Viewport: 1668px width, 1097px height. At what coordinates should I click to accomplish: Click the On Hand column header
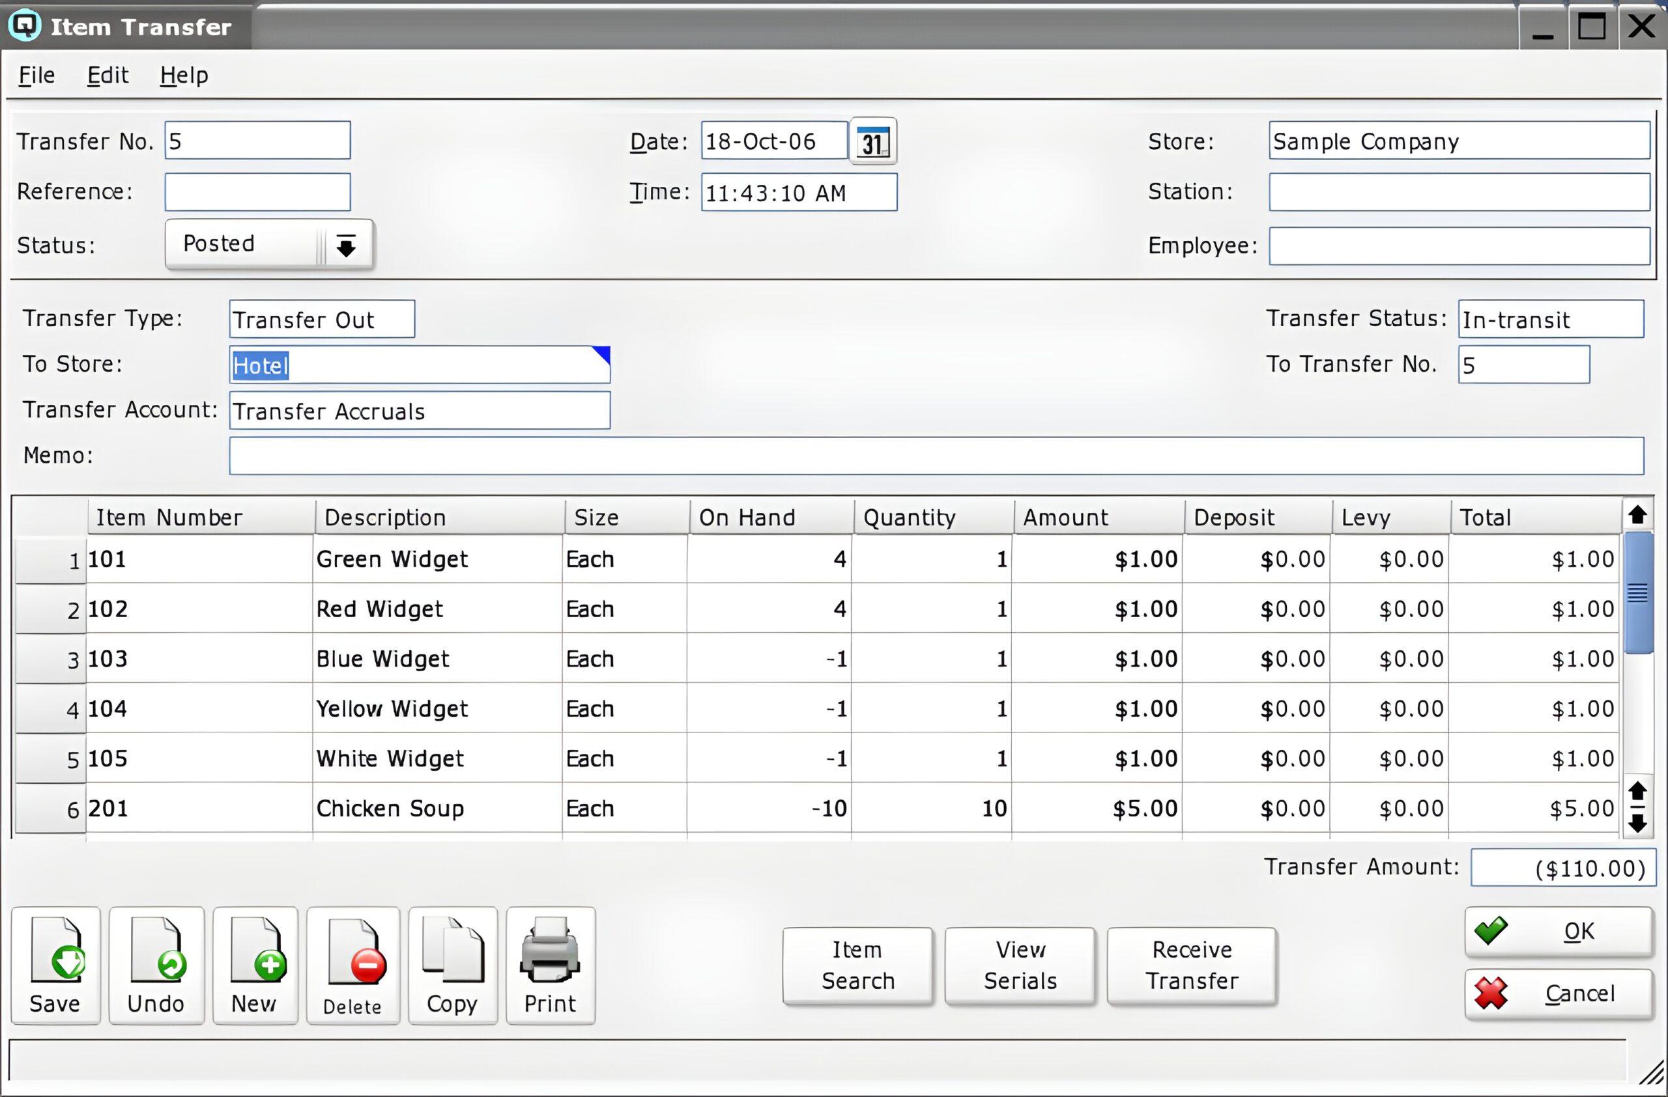pyautogui.click(x=771, y=518)
